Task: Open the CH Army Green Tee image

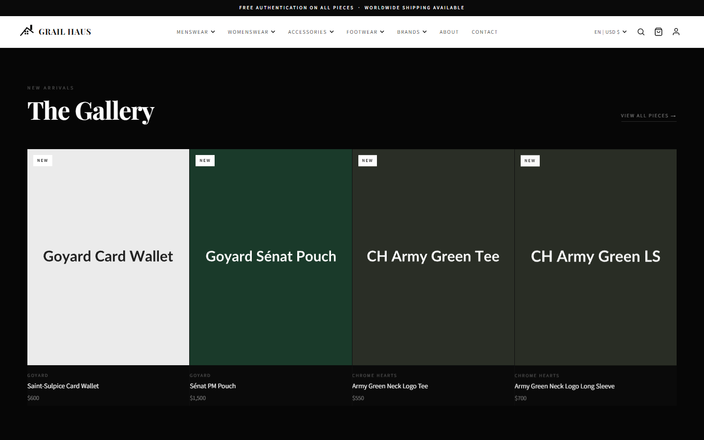Action: 433,257
